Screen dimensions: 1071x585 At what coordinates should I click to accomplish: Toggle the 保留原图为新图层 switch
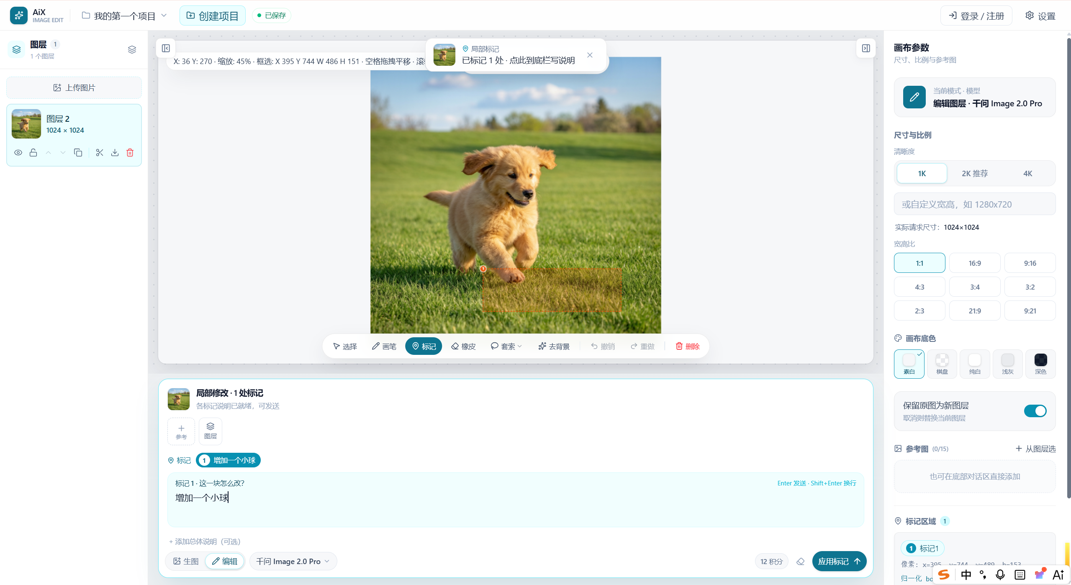(x=1035, y=411)
